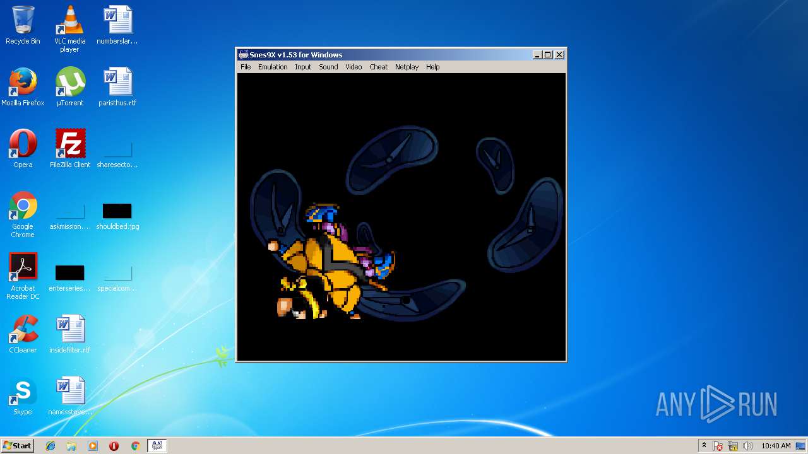Image resolution: width=808 pixels, height=454 pixels.
Task: Click the 10:40 AM taskbar clock
Action: [x=776, y=446]
